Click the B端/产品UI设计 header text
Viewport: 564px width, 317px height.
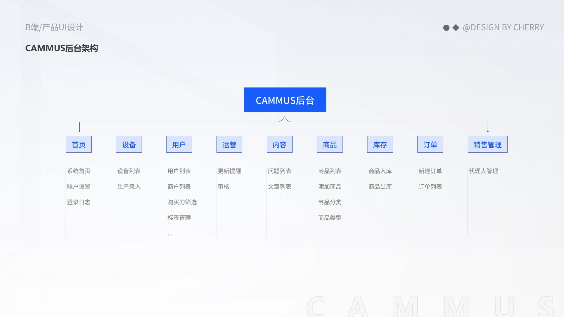[x=54, y=27]
